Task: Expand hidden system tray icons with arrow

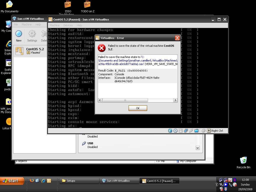Action: click(x=217, y=184)
